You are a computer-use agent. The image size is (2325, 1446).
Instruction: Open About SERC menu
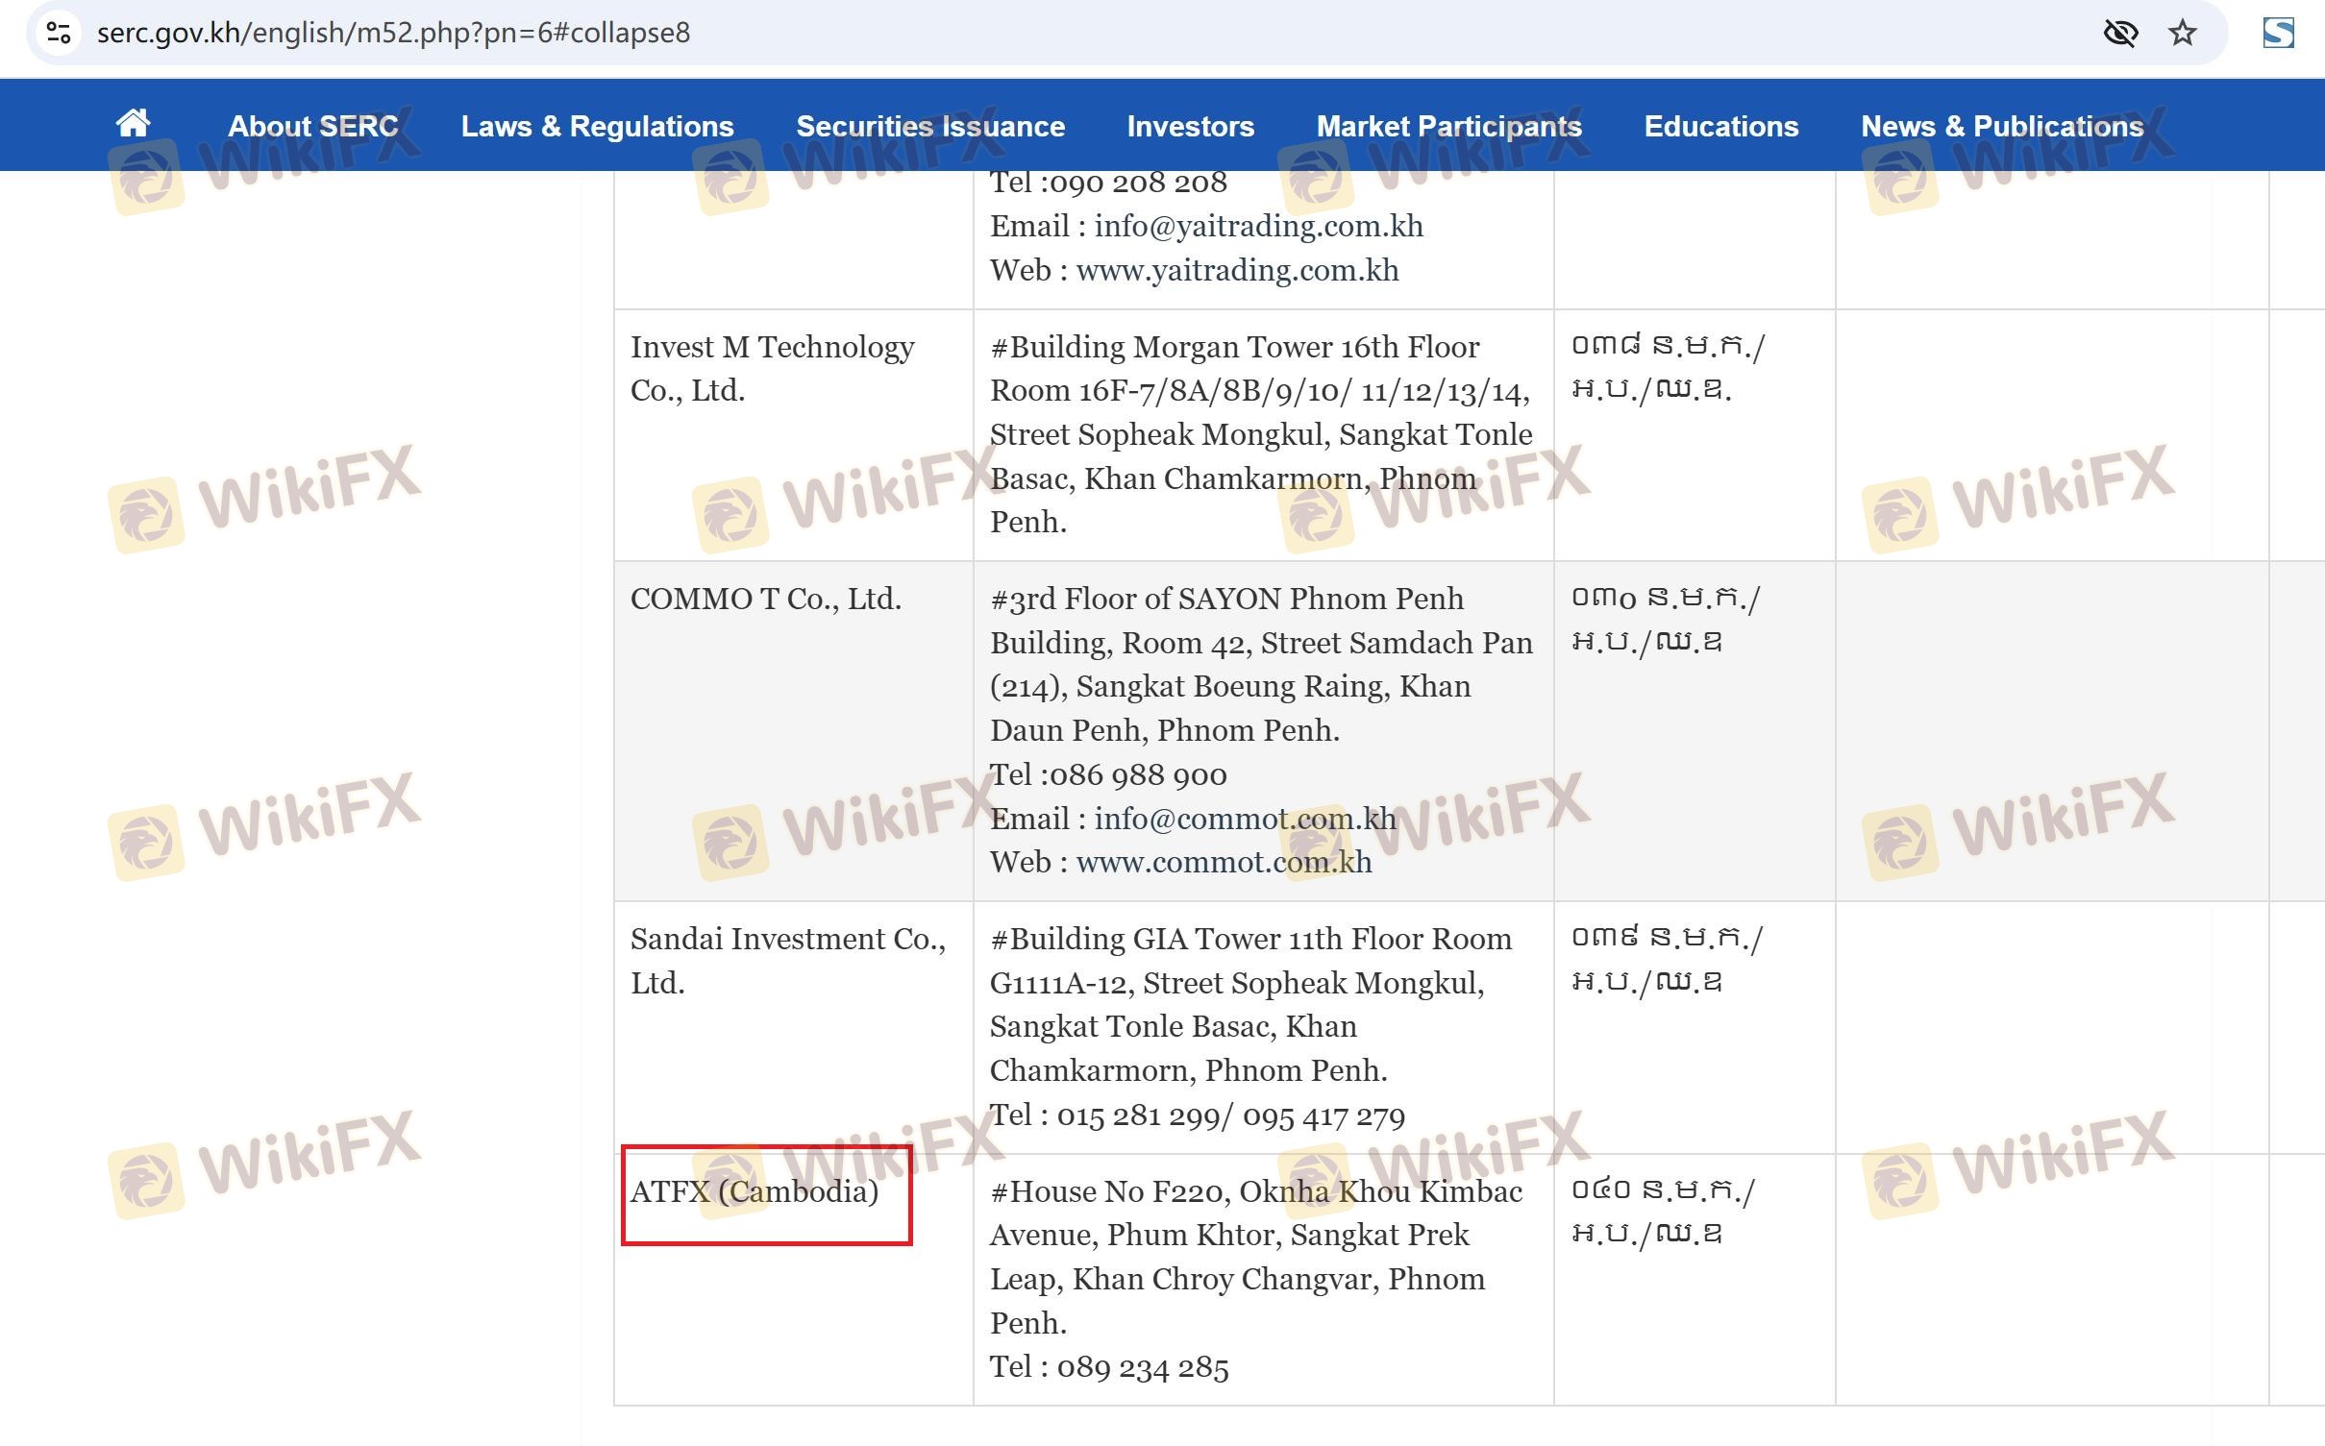click(312, 126)
